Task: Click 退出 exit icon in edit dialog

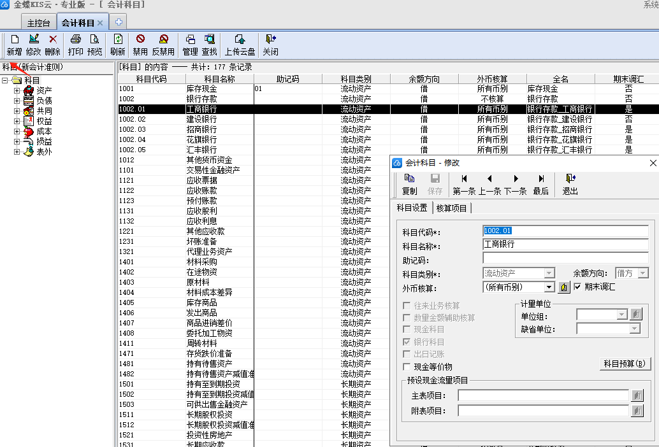Action: tap(570, 185)
